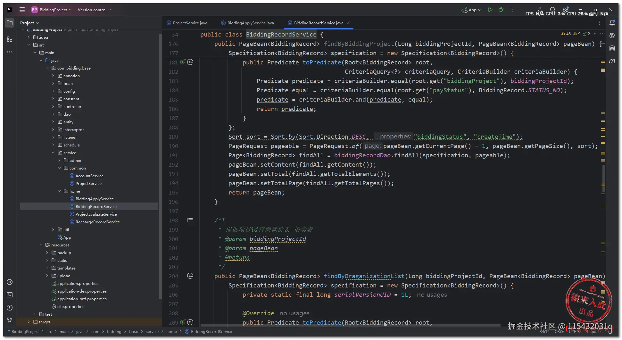This screenshot has height=340, width=622.
Task: Open the Services tool window icon
Action: pyautogui.click(x=10, y=282)
